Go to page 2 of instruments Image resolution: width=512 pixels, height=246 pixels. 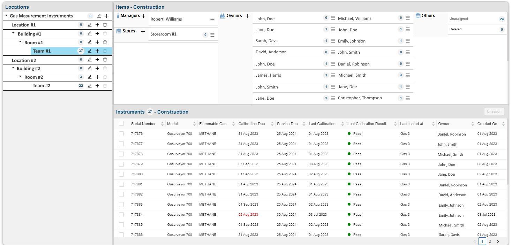pyautogui.click(x=490, y=241)
